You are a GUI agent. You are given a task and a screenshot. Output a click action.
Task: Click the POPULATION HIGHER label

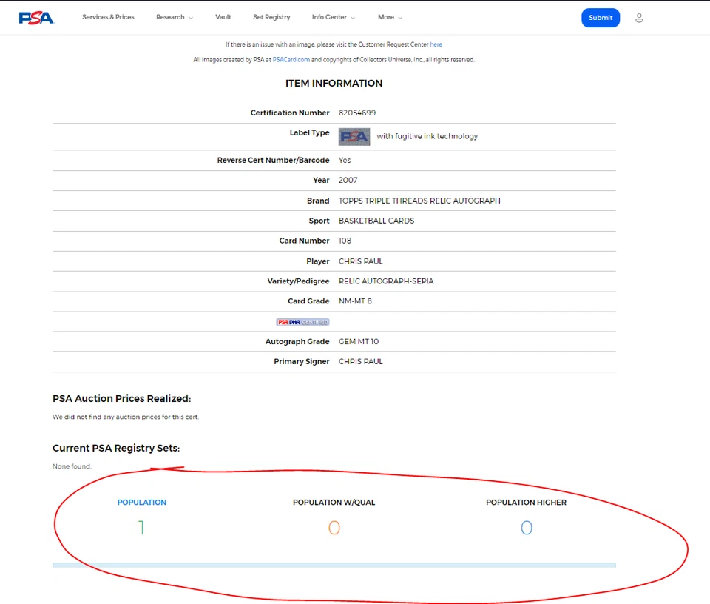click(526, 502)
